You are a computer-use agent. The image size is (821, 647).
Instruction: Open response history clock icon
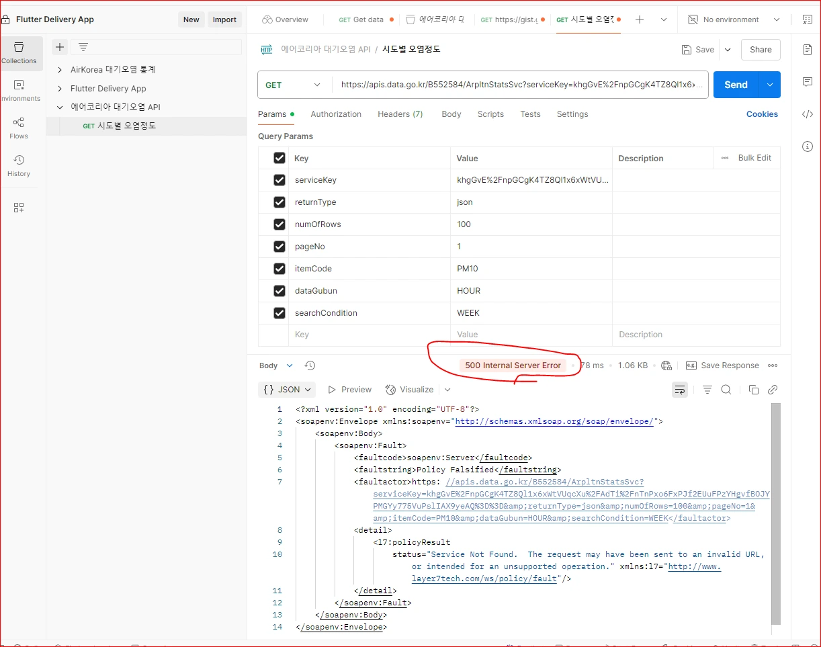(310, 365)
